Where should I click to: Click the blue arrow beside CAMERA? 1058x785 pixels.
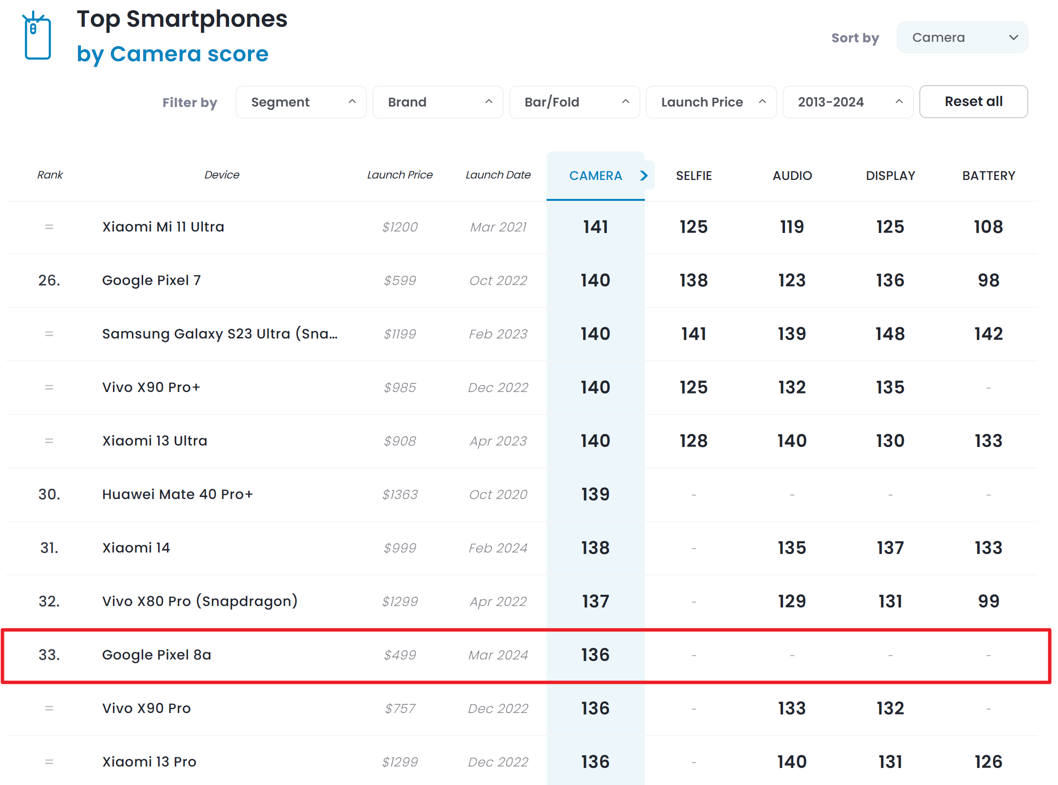click(x=644, y=176)
